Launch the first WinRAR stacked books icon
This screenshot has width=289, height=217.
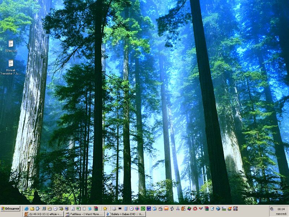pyautogui.click(x=96, y=209)
